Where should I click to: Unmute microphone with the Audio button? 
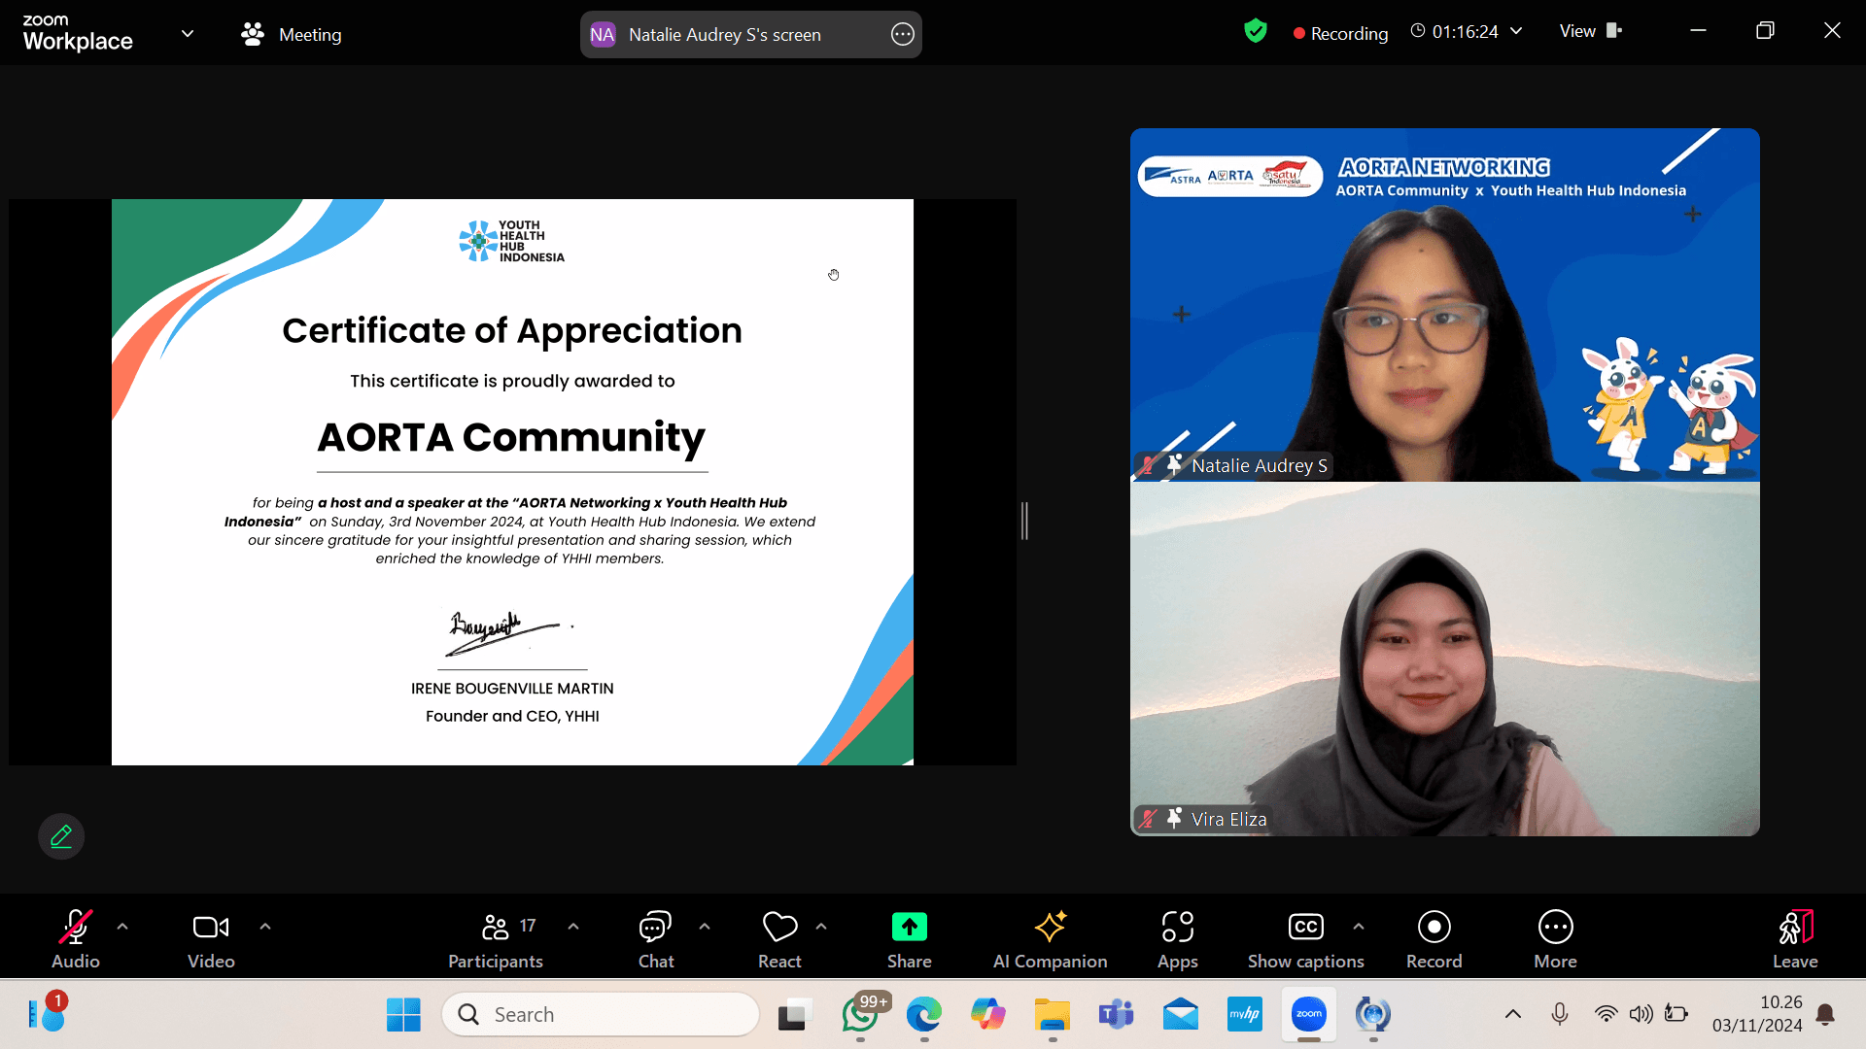pos(76,938)
